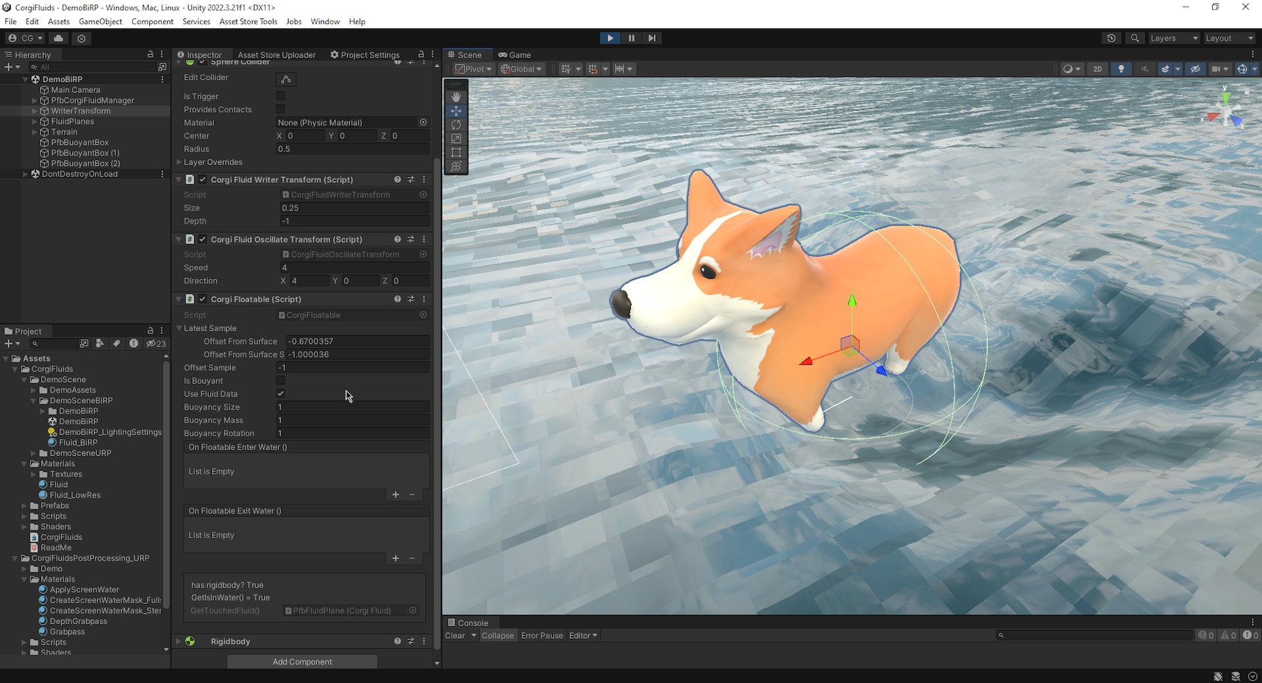Viewport: 1262px width, 683px height.
Task: Expand the Rigidbody component
Action: tap(179, 641)
